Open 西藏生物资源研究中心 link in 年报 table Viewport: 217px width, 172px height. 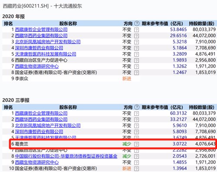tap(37, 66)
